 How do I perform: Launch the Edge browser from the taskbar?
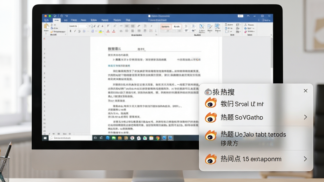[x=108, y=138]
